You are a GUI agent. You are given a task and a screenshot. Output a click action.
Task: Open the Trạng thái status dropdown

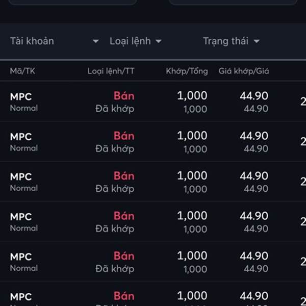pos(232,41)
